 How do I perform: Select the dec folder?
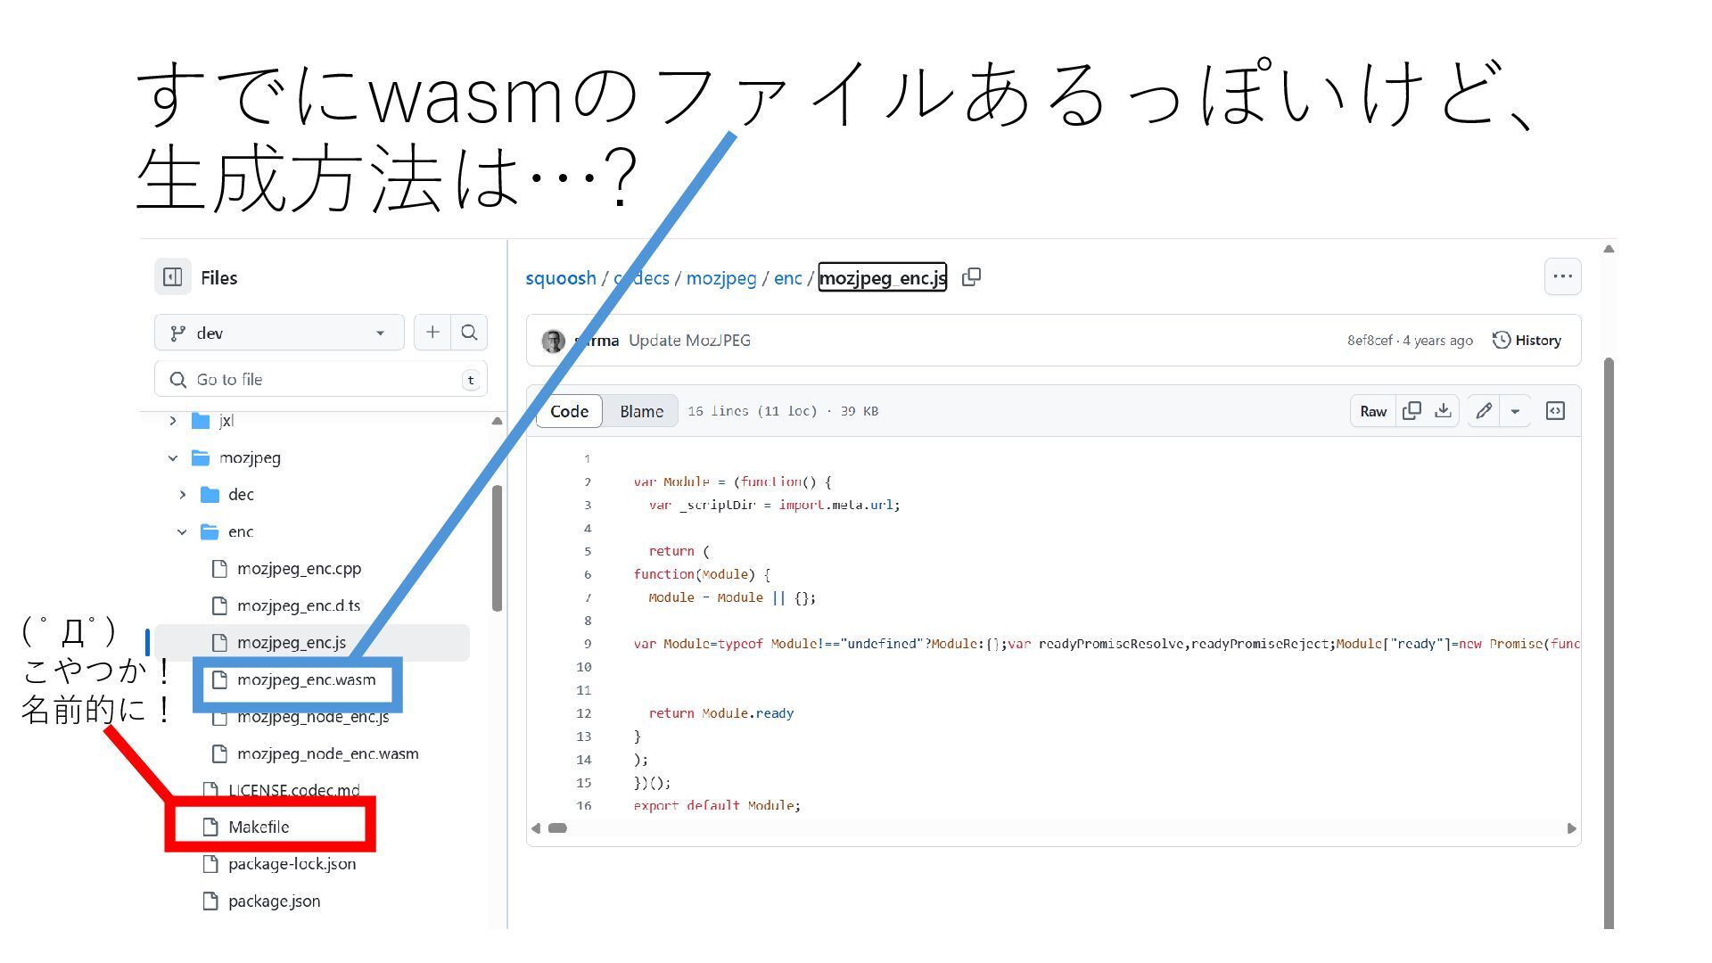(241, 494)
